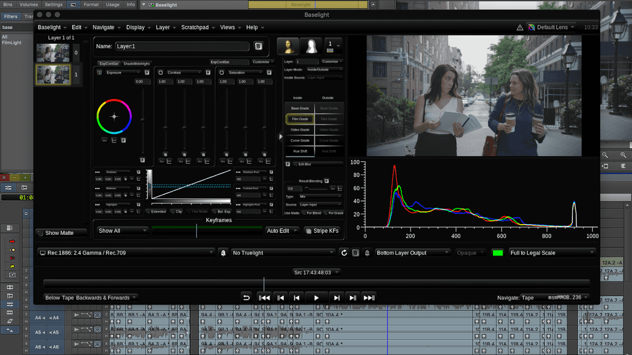Open the Baselight menu
Image resolution: width=632 pixels, height=355 pixels.
[x=52, y=27]
